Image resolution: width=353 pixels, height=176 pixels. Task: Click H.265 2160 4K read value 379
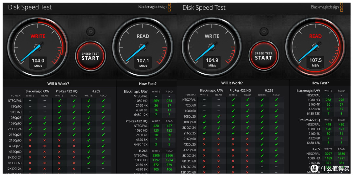pos(169,165)
